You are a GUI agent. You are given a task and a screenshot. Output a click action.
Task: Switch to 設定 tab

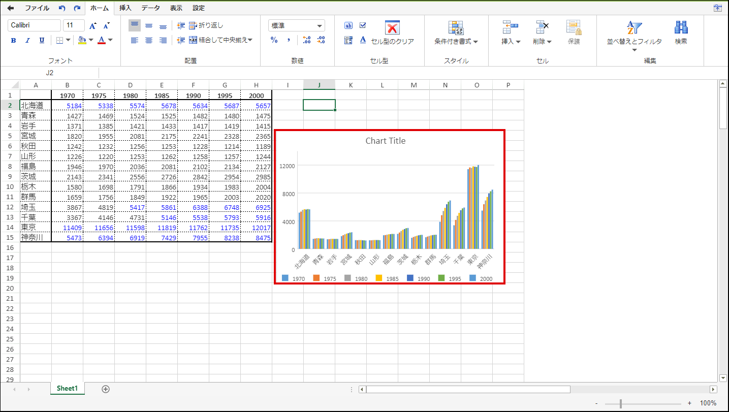[199, 8]
